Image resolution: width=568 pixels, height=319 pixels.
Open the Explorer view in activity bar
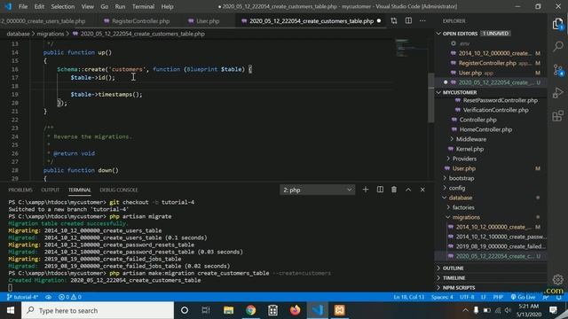(x=558, y=24)
